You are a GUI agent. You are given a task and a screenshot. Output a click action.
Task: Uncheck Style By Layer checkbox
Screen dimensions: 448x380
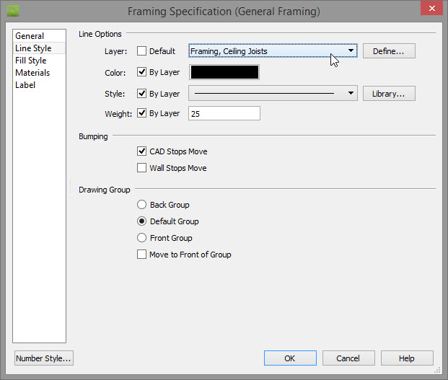(x=141, y=93)
